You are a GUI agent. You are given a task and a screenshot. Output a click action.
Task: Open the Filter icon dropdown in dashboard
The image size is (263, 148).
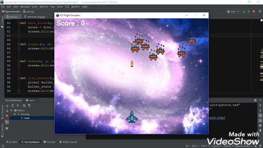click(x=29, y=106)
